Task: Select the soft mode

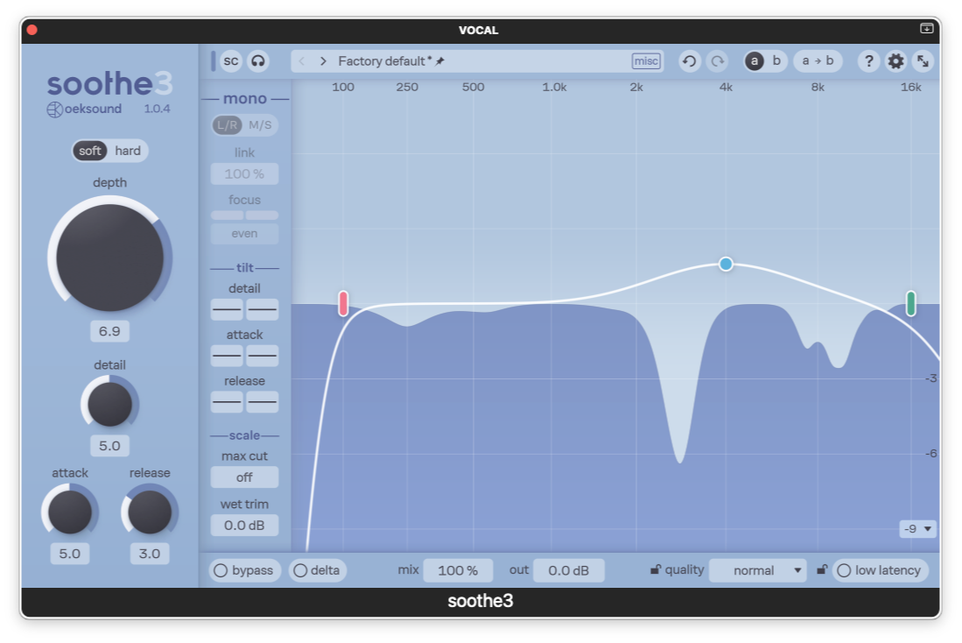Action: point(89,151)
